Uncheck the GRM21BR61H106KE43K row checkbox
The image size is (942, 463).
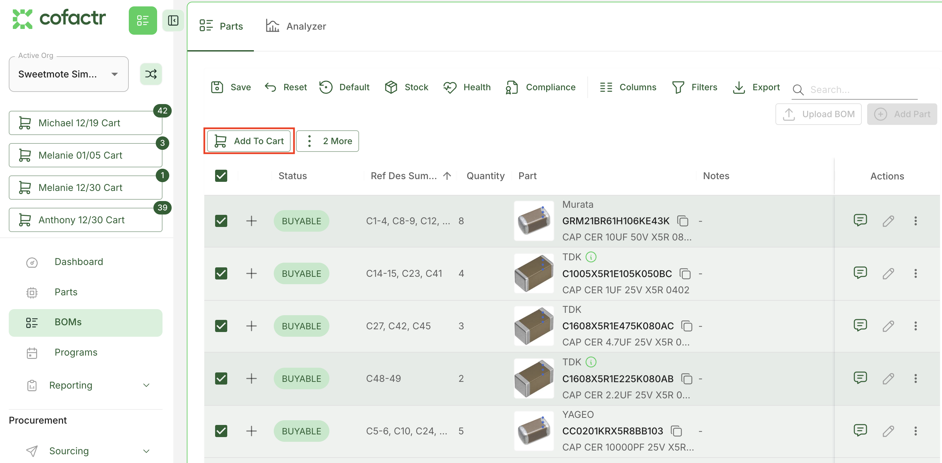(x=221, y=221)
